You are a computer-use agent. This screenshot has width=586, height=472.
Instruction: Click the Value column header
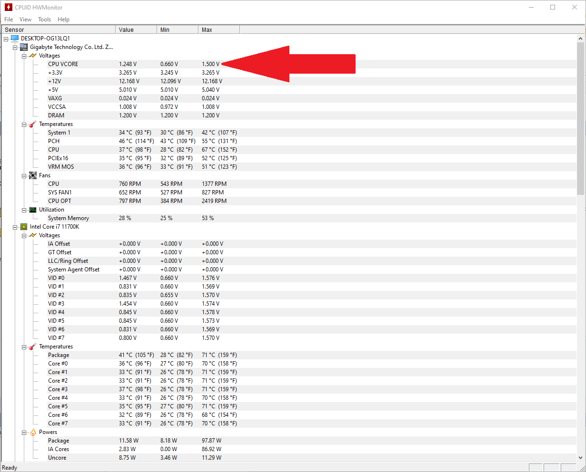click(x=136, y=29)
